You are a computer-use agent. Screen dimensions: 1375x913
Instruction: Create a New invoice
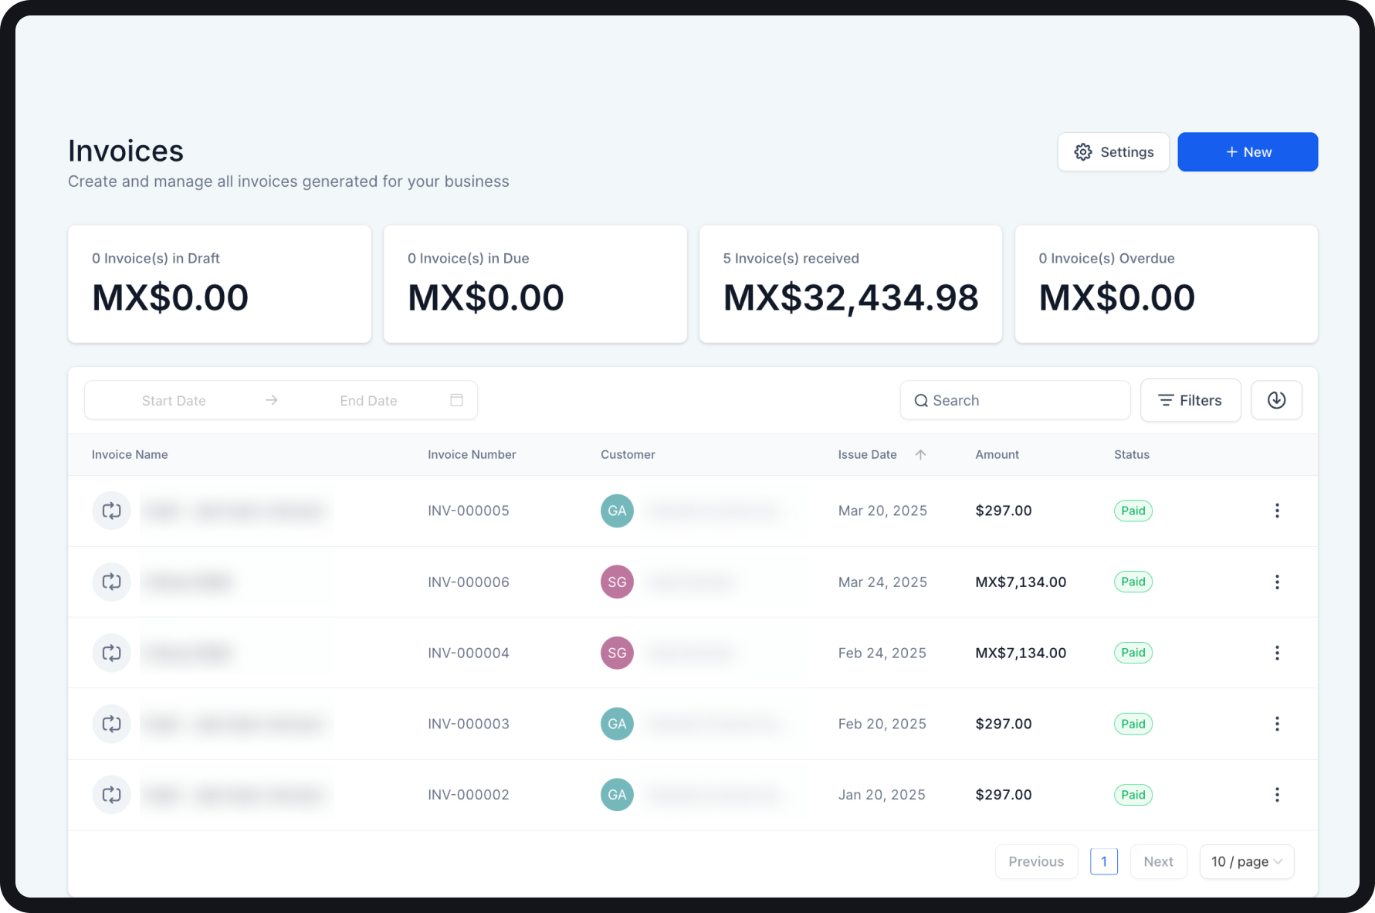[1247, 152]
